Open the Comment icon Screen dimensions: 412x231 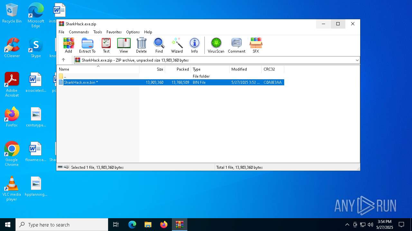point(237,45)
